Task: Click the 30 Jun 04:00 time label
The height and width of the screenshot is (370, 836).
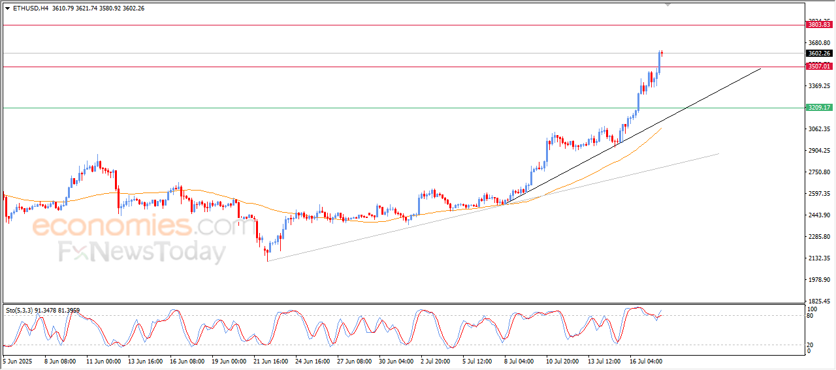Action: tap(395, 360)
